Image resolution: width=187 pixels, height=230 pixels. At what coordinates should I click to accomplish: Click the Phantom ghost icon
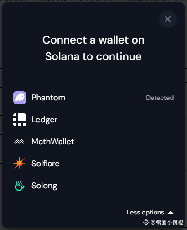[20, 98]
